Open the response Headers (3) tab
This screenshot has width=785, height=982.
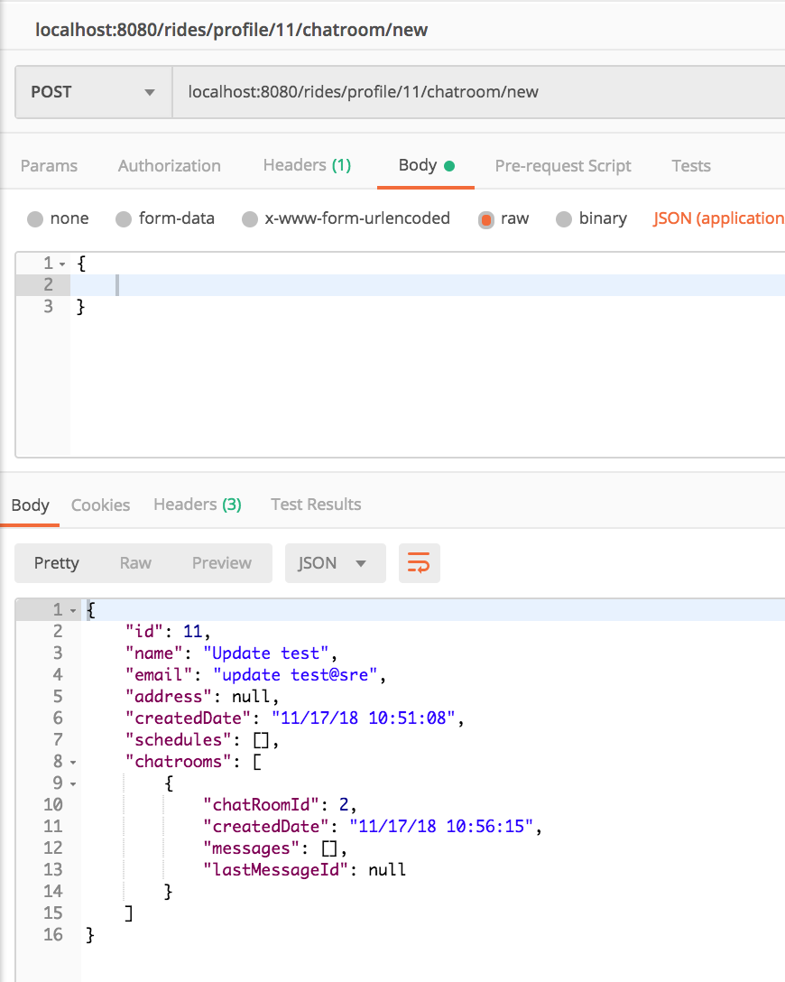(198, 505)
